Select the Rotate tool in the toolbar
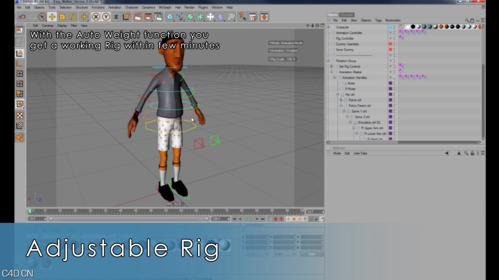The width and height of the screenshot is (499, 280). pos(72,17)
